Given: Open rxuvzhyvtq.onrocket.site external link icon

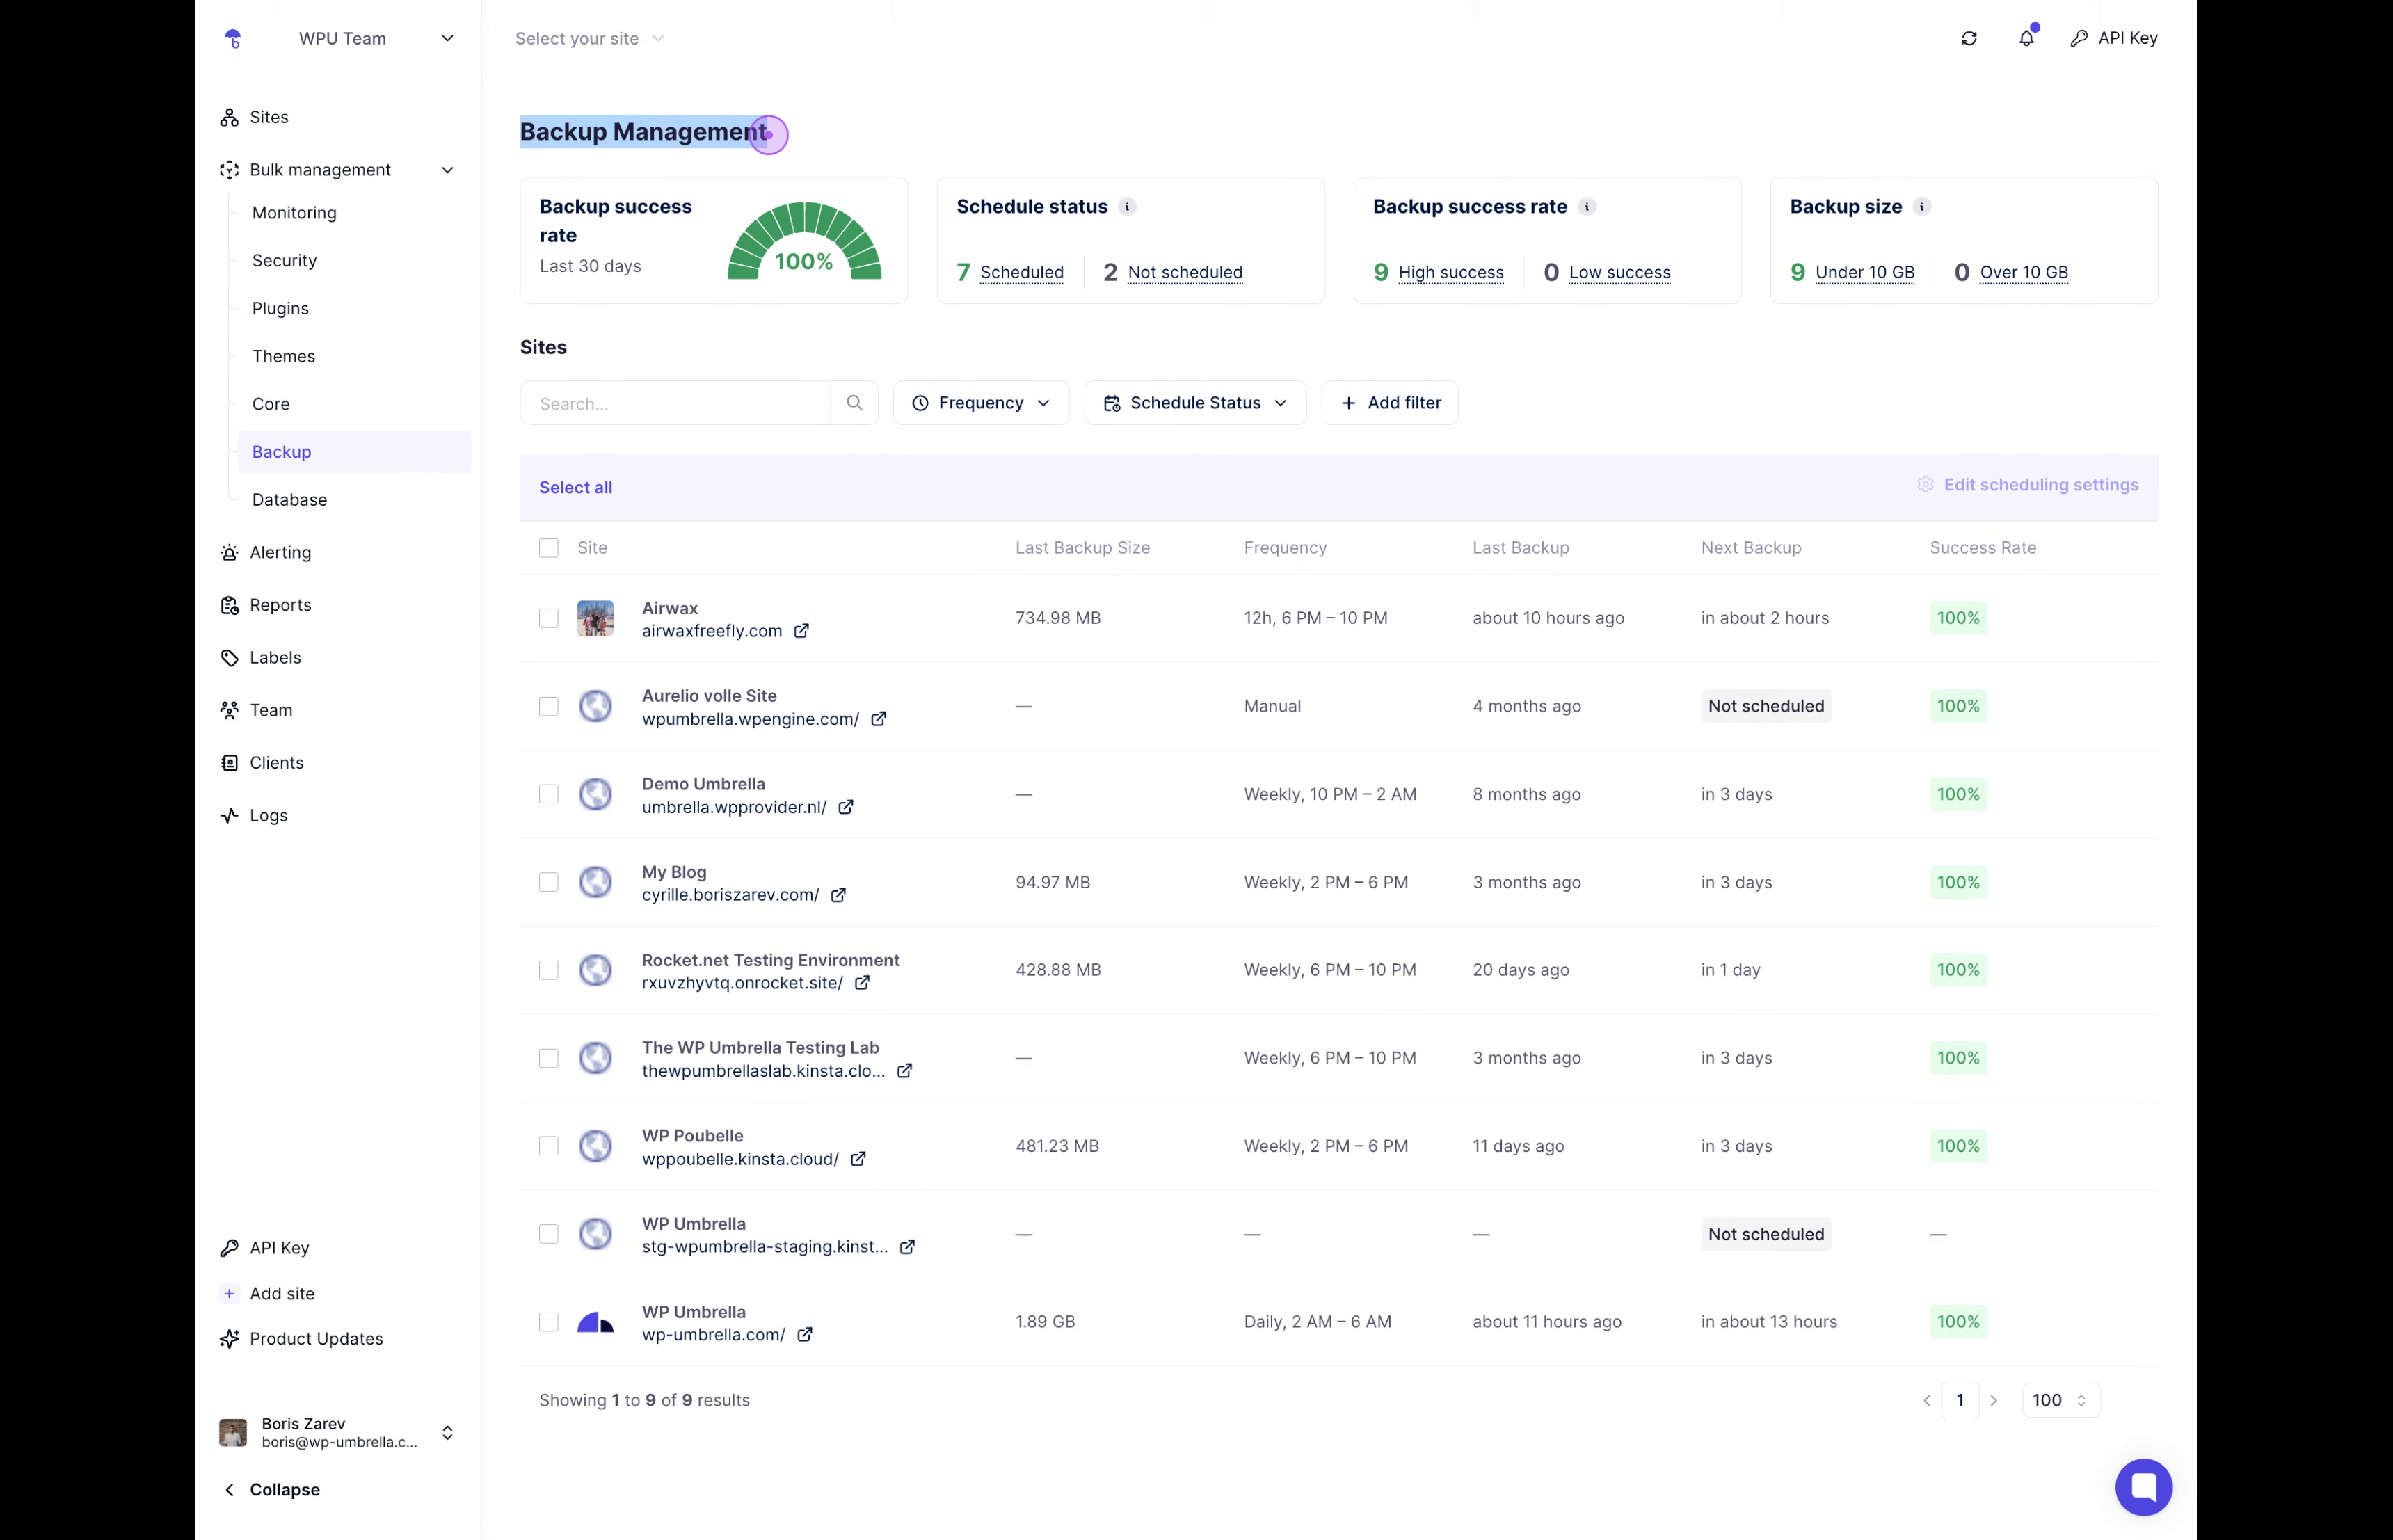Looking at the screenshot, I should (x=862, y=983).
